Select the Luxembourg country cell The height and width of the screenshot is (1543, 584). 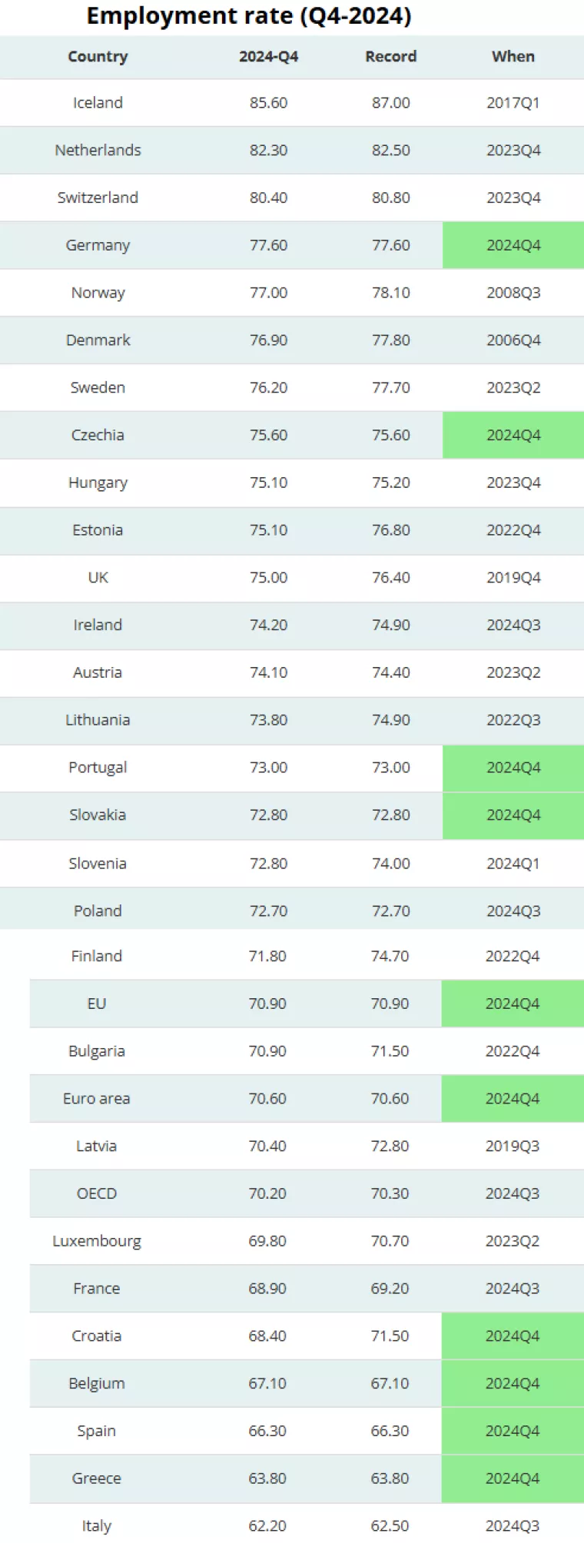97,1241
